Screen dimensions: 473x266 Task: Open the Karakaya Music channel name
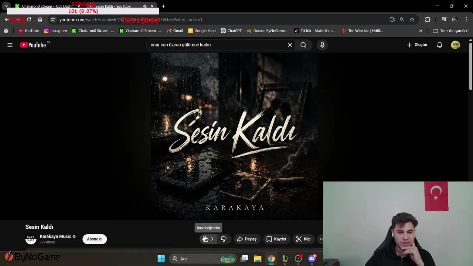pos(55,236)
